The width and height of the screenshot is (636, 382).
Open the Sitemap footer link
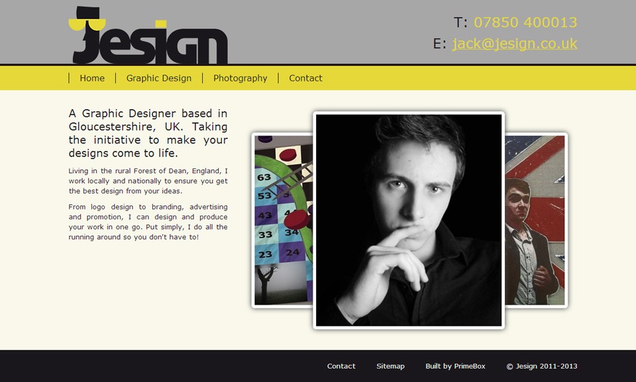tap(390, 366)
